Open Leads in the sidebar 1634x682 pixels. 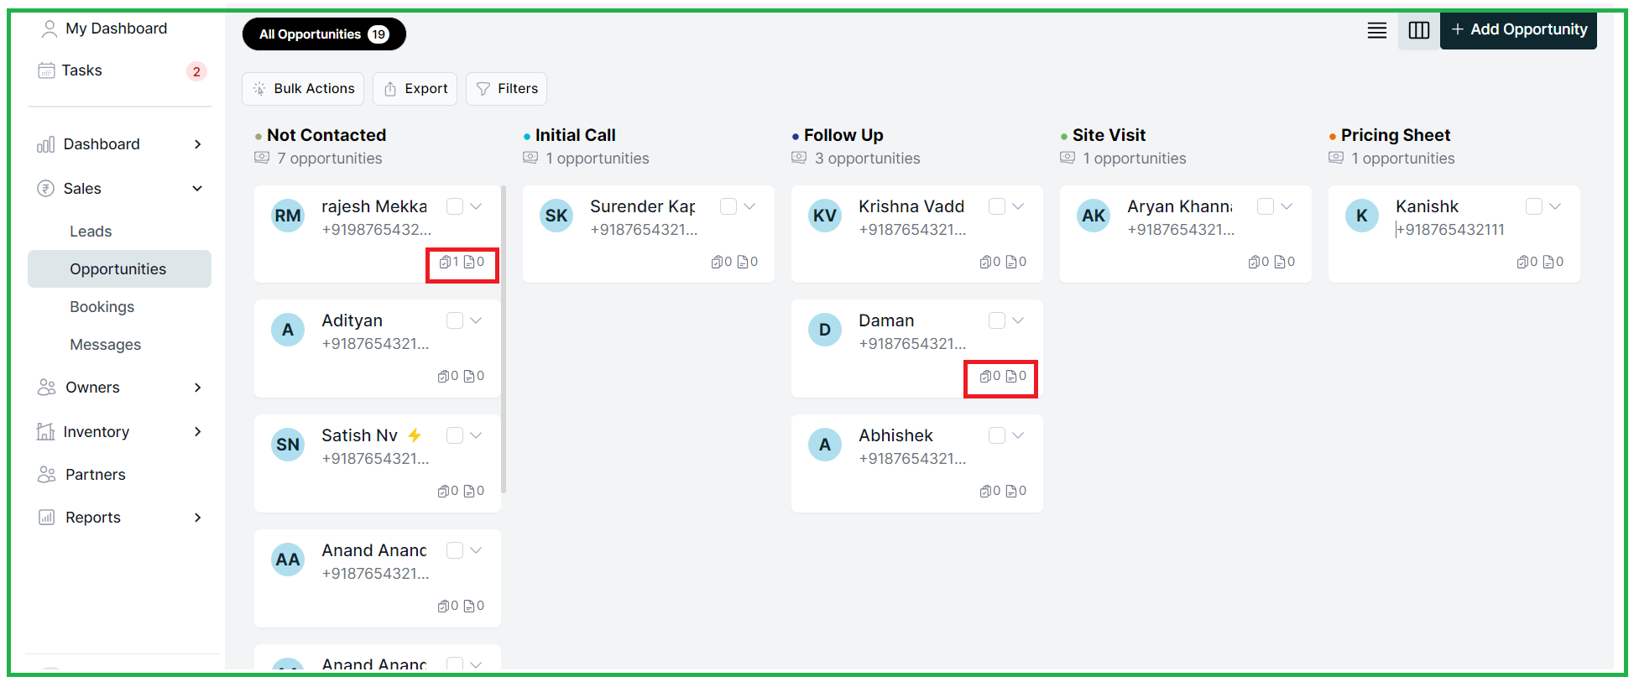(x=91, y=232)
